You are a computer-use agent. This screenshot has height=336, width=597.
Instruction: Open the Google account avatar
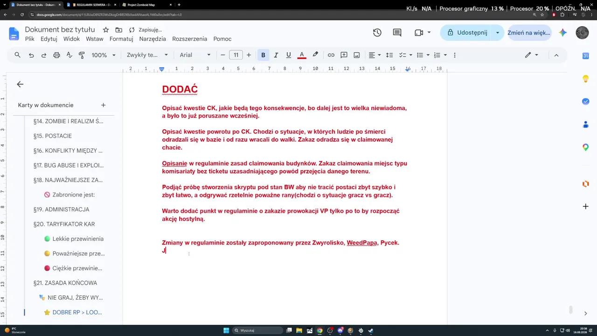(x=582, y=33)
